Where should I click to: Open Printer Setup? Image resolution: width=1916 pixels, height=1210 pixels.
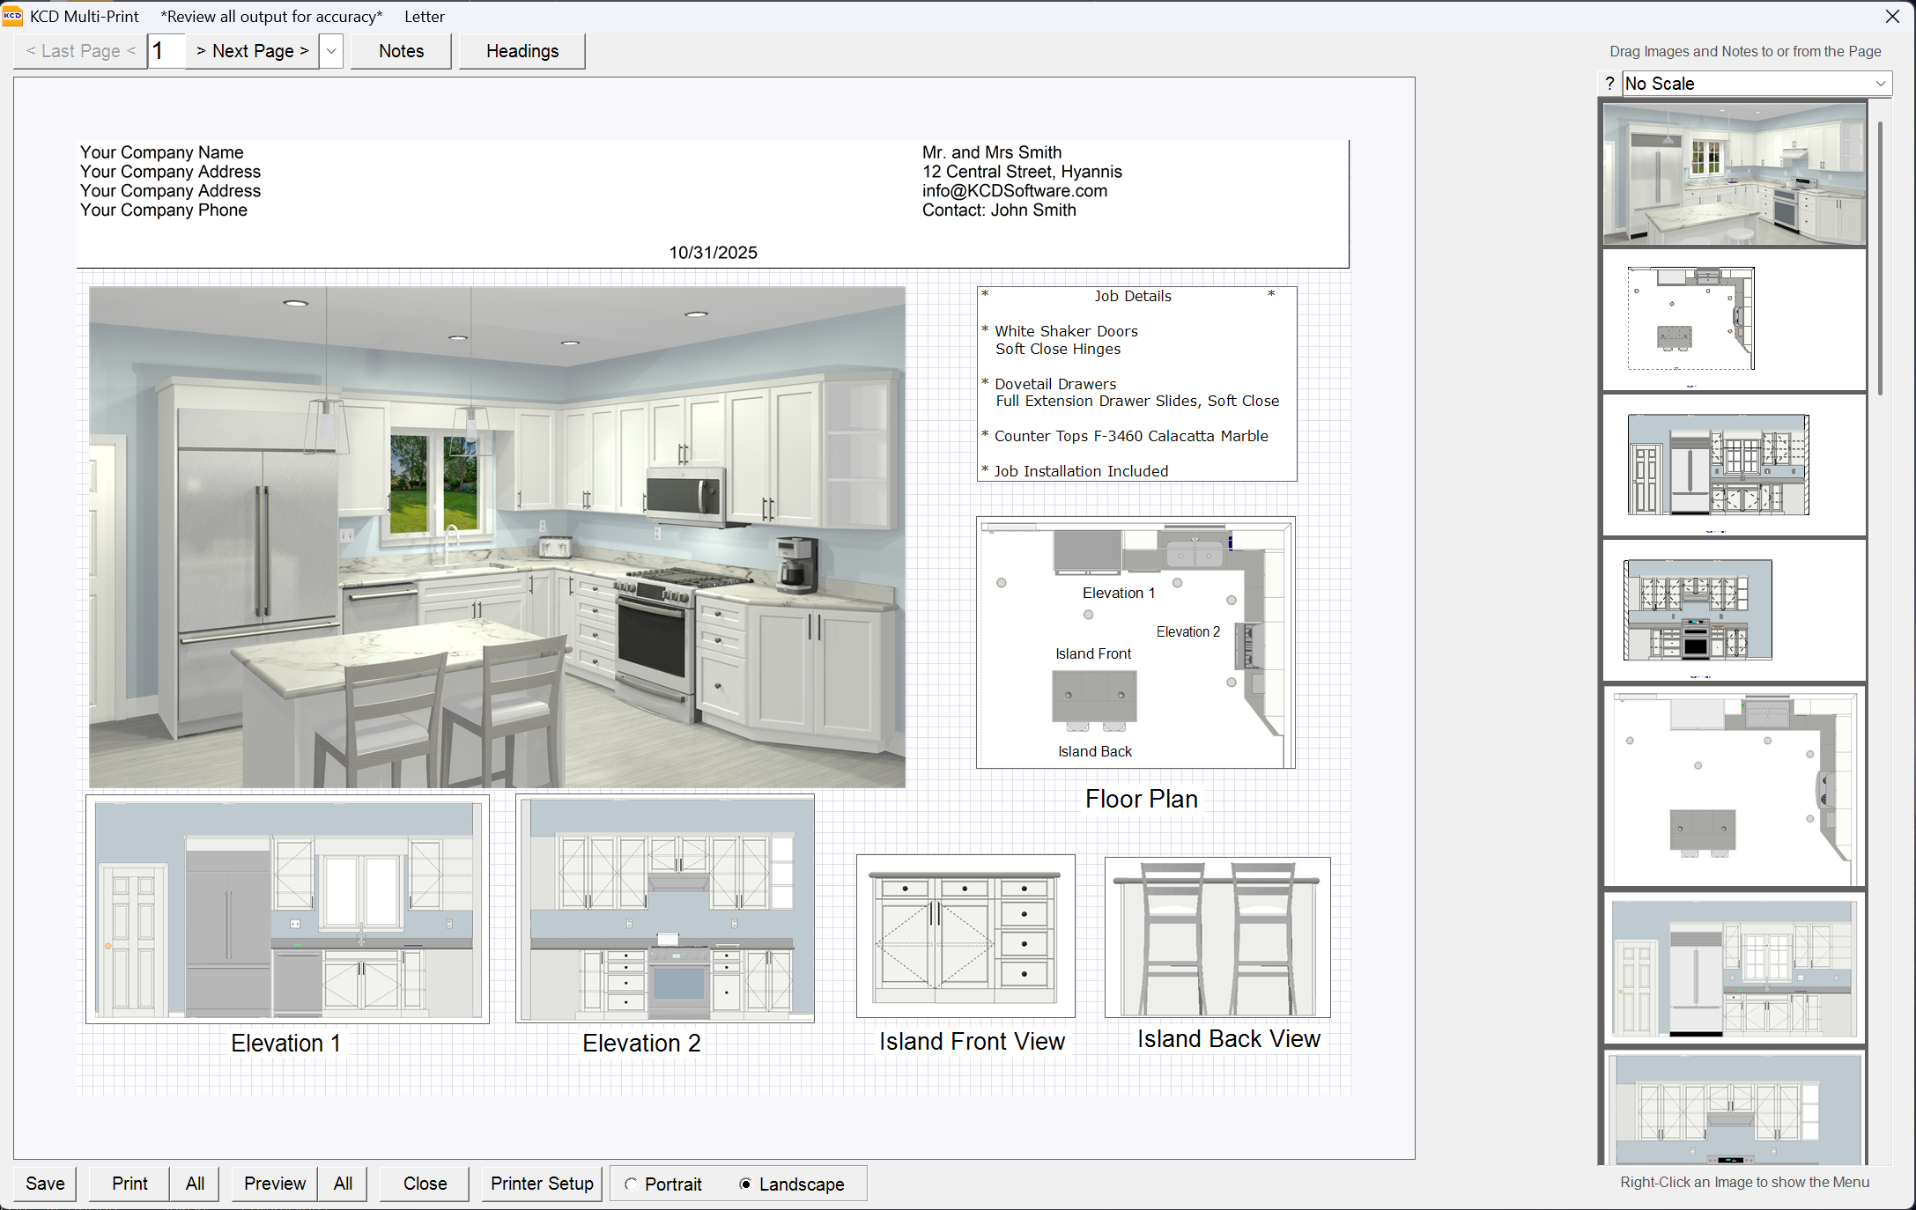pos(542,1184)
